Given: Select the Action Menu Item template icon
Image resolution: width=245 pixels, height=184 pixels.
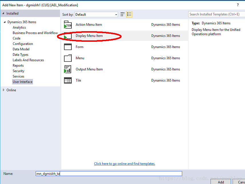Looking at the screenshot, I should [68, 25].
